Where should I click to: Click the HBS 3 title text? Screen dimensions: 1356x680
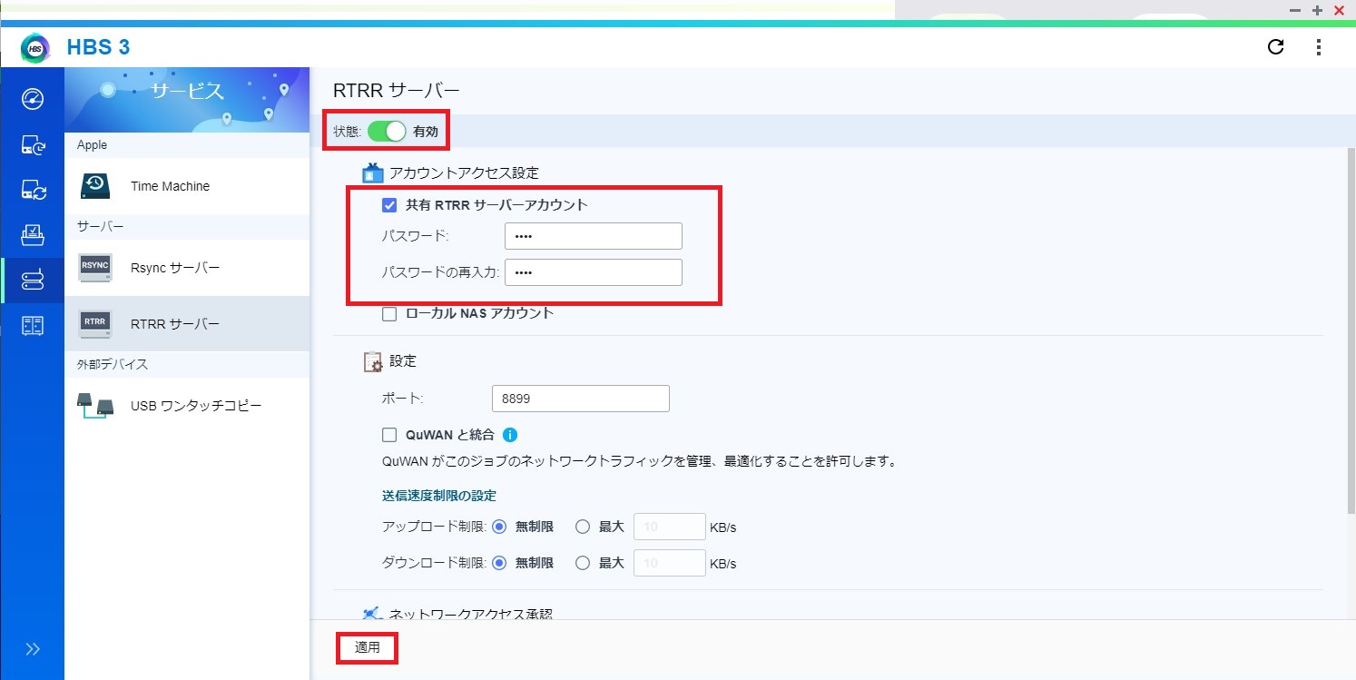pyautogui.click(x=98, y=47)
